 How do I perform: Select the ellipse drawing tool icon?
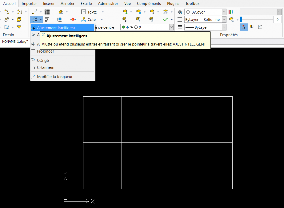(x=7, y=19)
